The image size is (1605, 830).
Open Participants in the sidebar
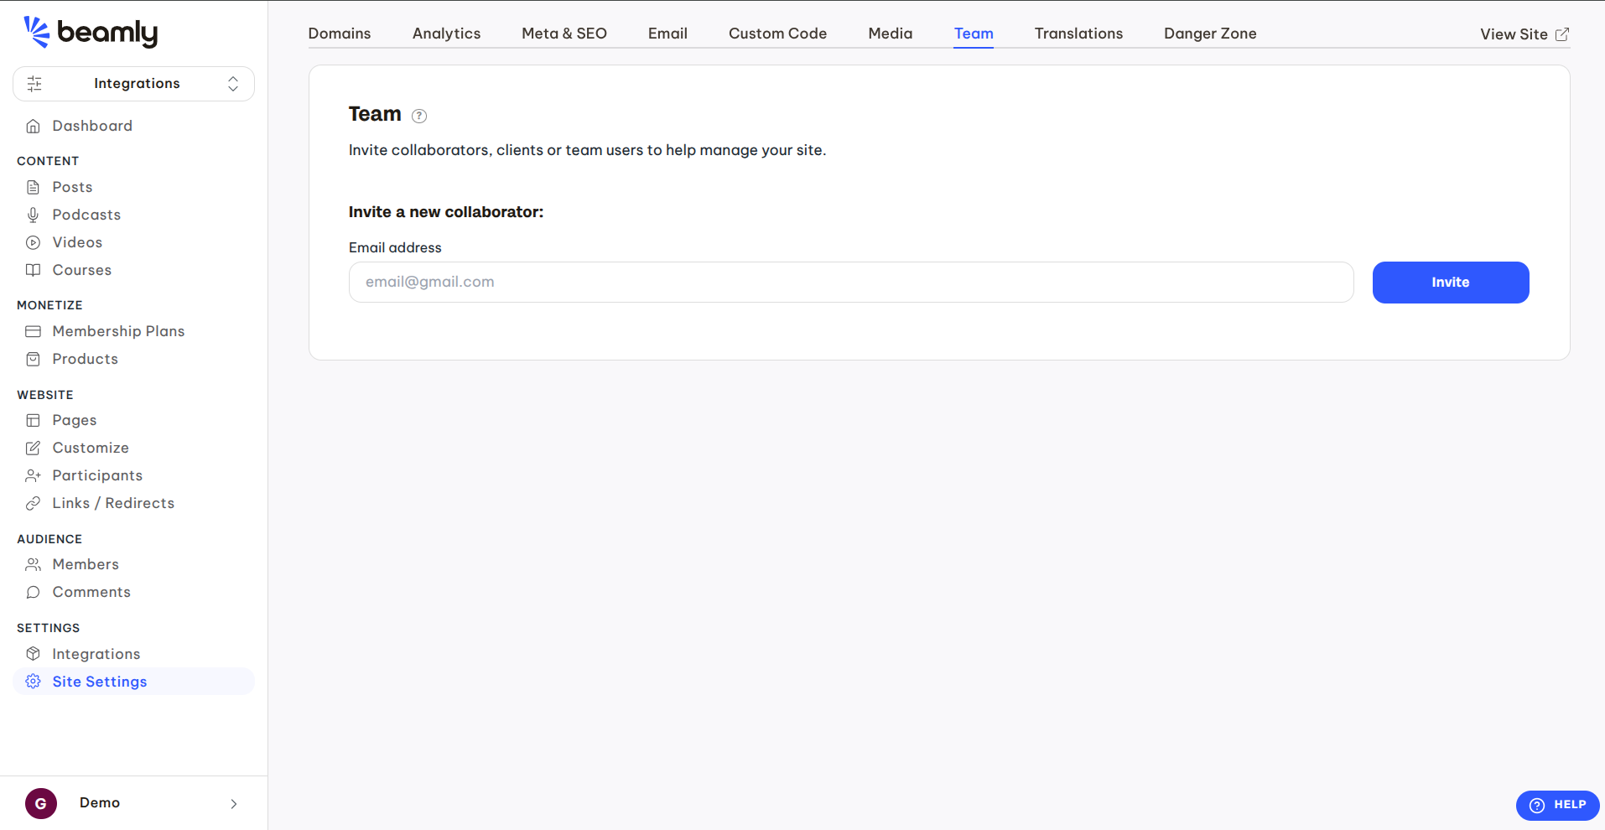point(97,475)
